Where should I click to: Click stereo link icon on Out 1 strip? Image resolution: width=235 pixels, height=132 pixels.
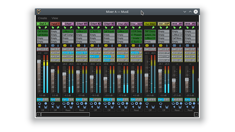click(39, 45)
